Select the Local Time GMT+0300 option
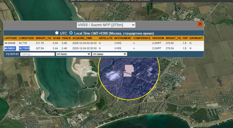The height and width of the screenshot is (128, 233). [x=71, y=33]
